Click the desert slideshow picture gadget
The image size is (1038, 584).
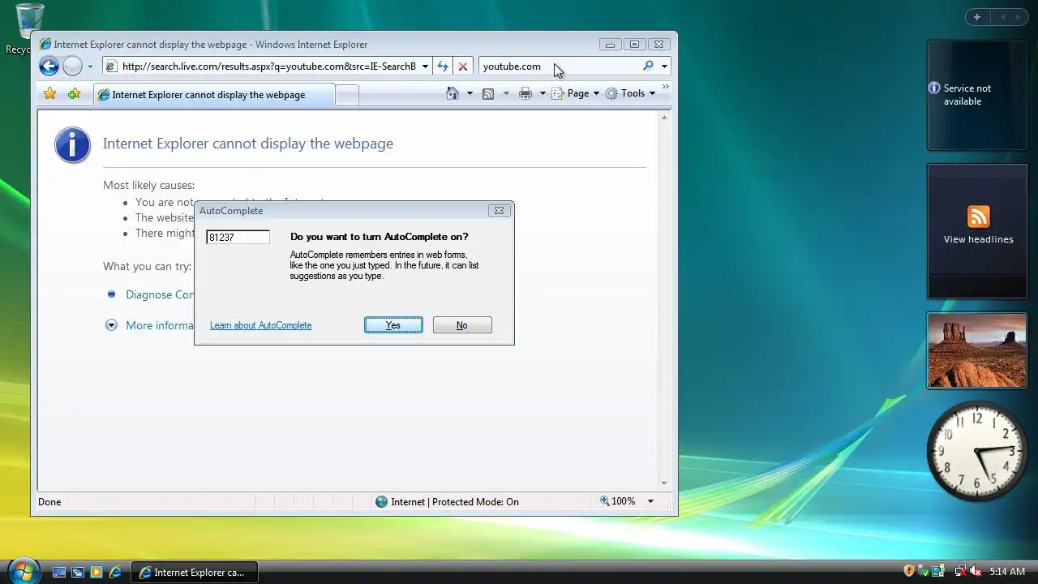click(976, 350)
